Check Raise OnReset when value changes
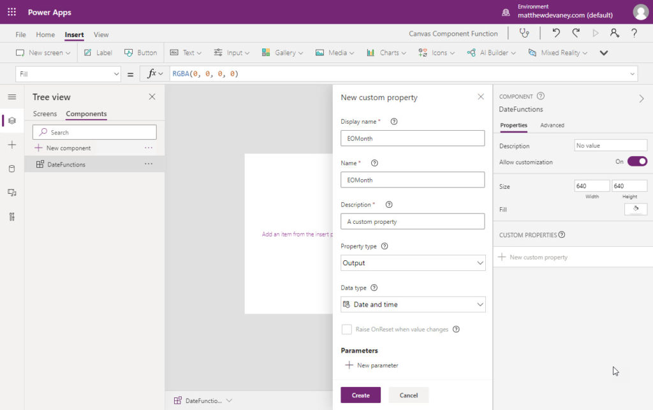Image resolution: width=653 pixels, height=410 pixels. (x=346, y=329)
